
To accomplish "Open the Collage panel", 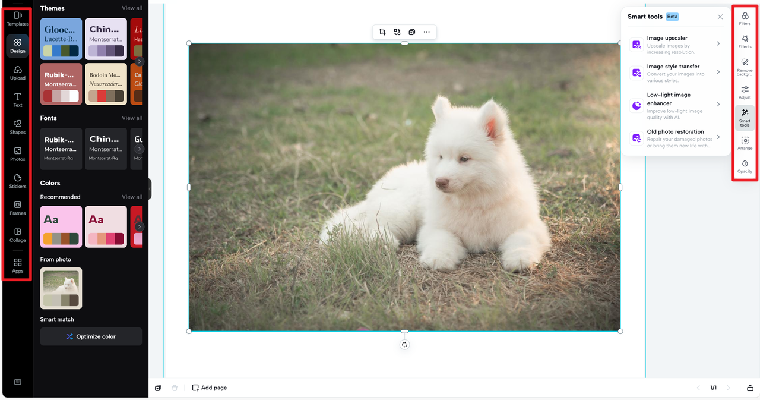I will (x=18, y=235).
